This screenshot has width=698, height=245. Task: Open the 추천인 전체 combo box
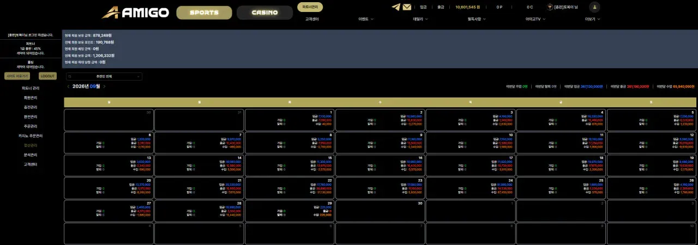104,77
